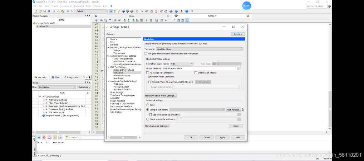
Task: Show error messages with the red X filter
Action: [44, 137]
